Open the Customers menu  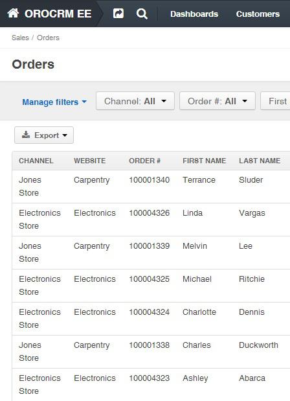tap(258, 14)
